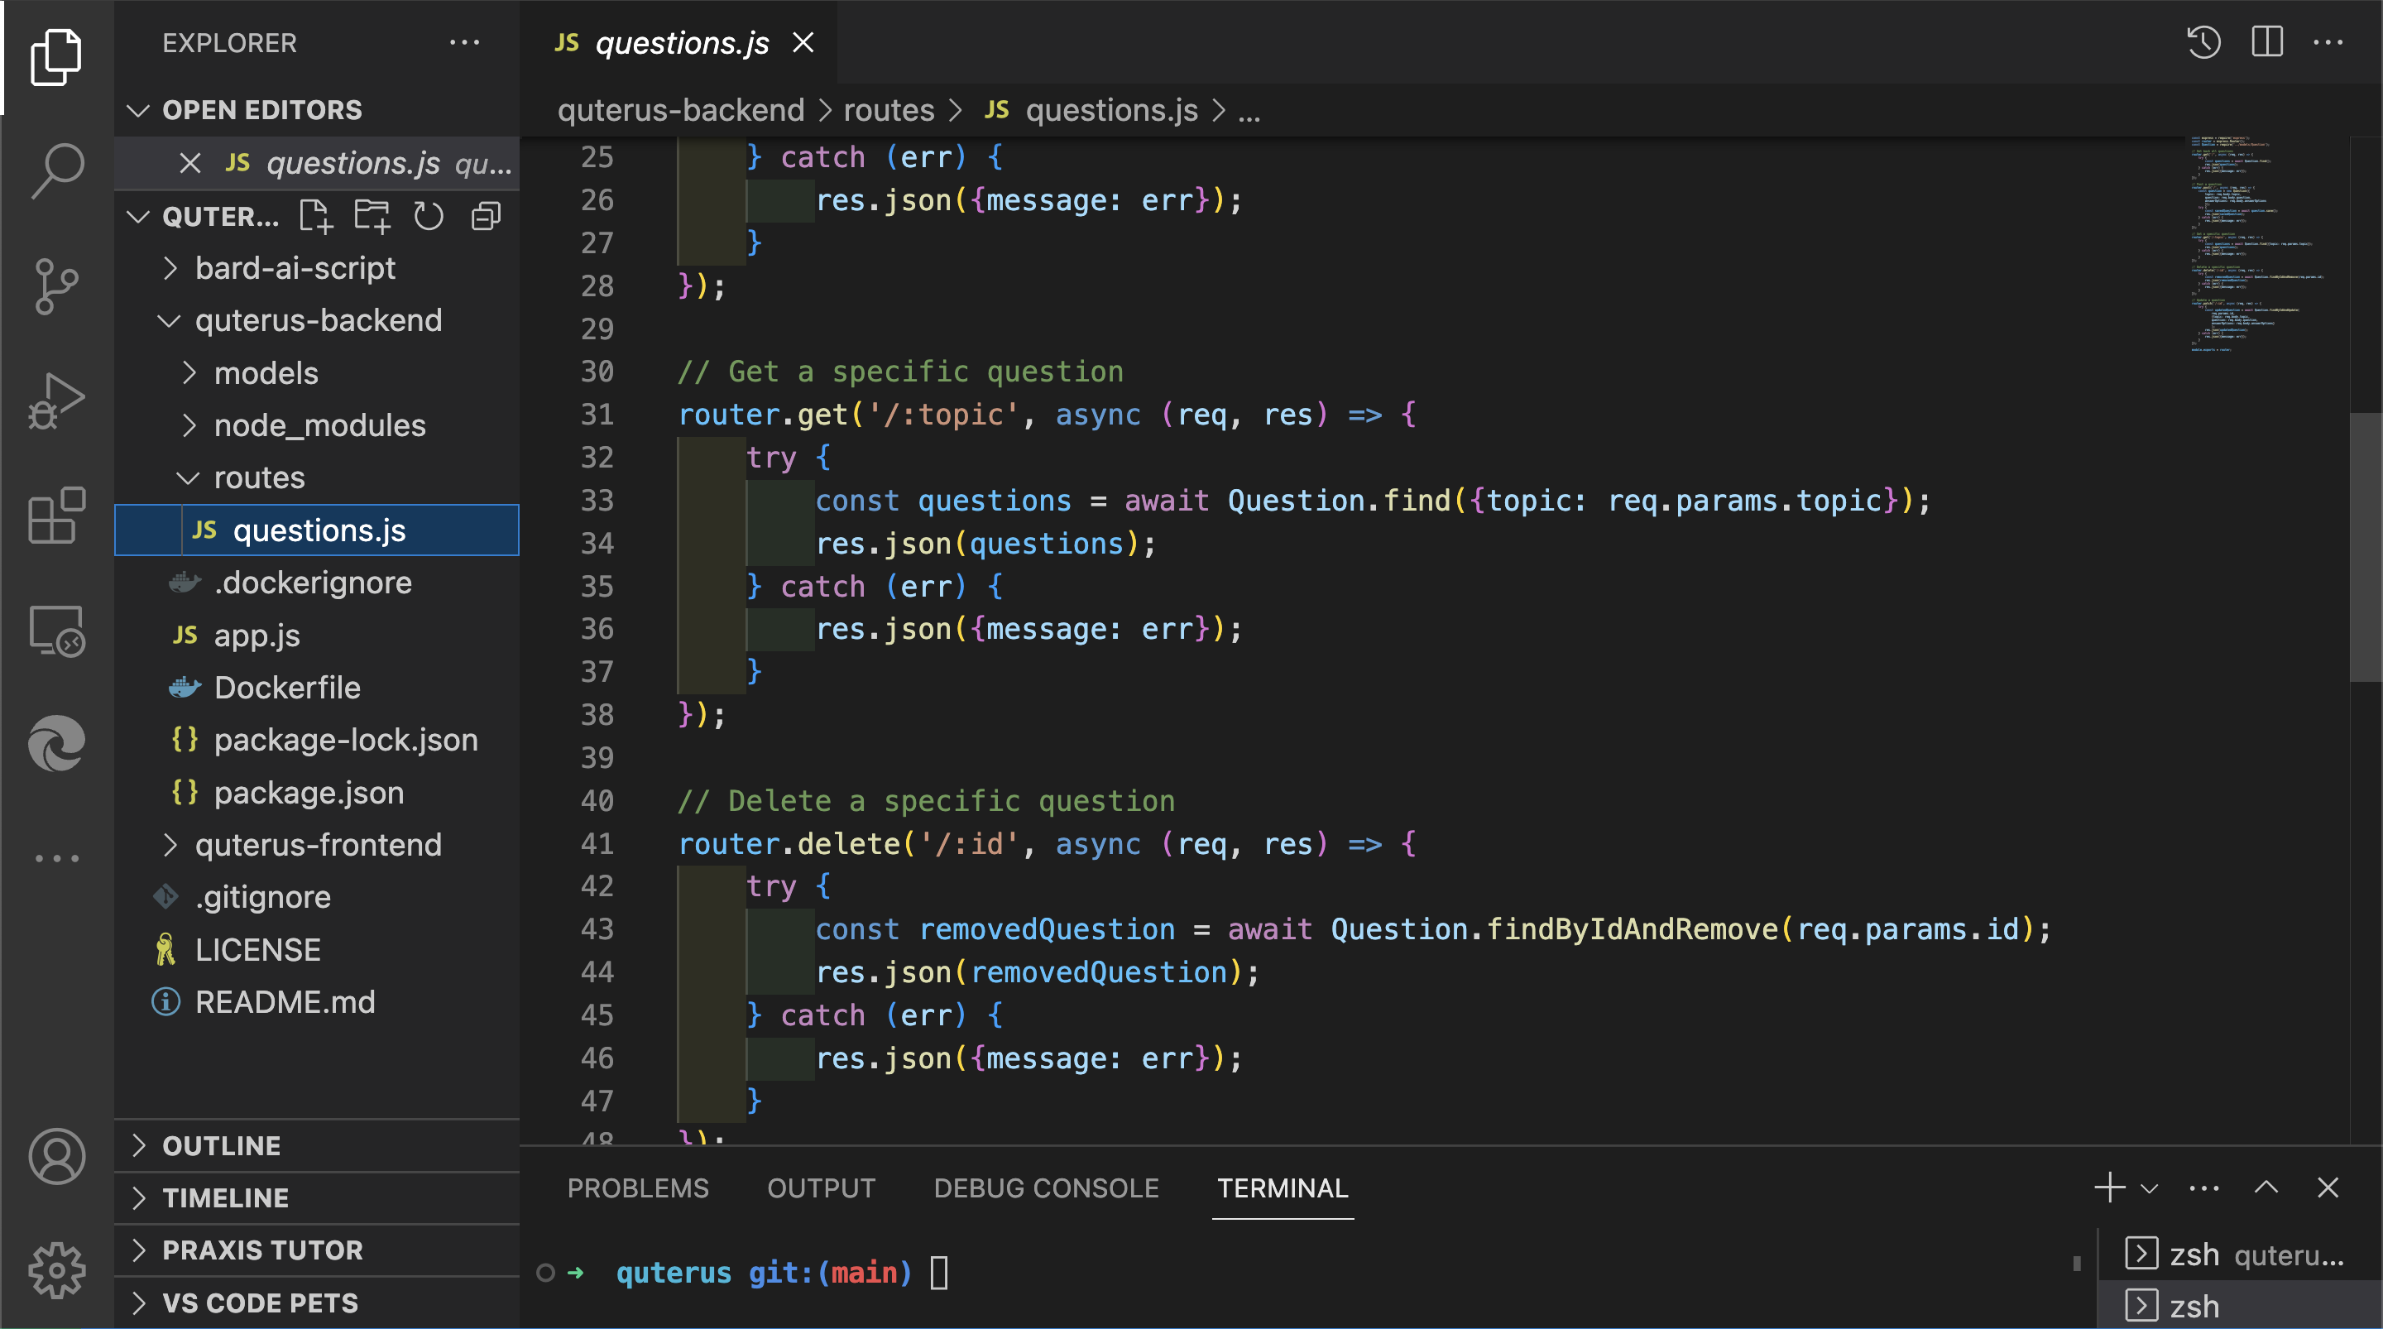Open the Source Control view
The height and width of the screenshot is (1329, 2383).
pyautogui.click(x=56, y=285)
